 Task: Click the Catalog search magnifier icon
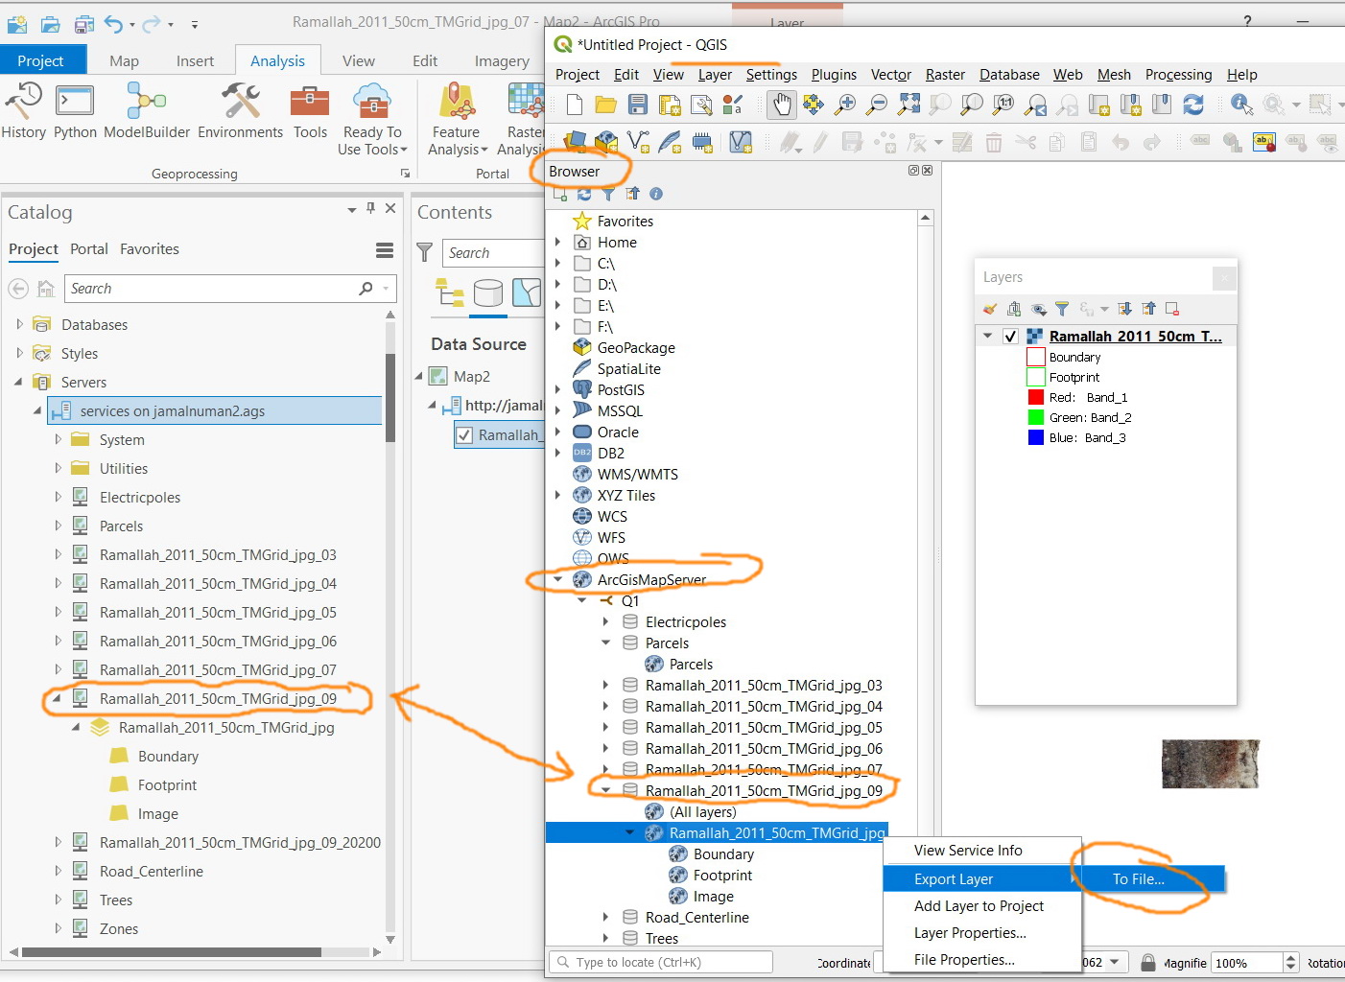[366, 289]
